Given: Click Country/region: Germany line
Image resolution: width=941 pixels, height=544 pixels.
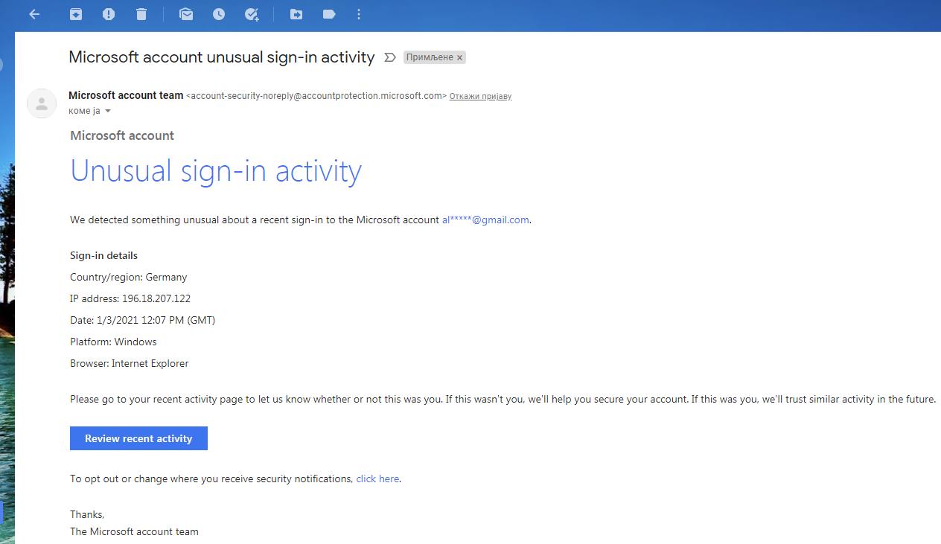Looking at the screenshot, I should pos(129,277).
